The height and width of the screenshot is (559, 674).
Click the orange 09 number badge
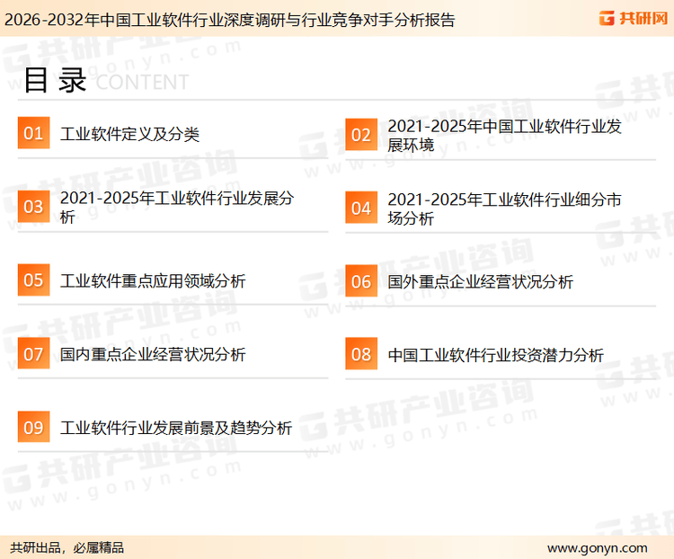(33, 428)
